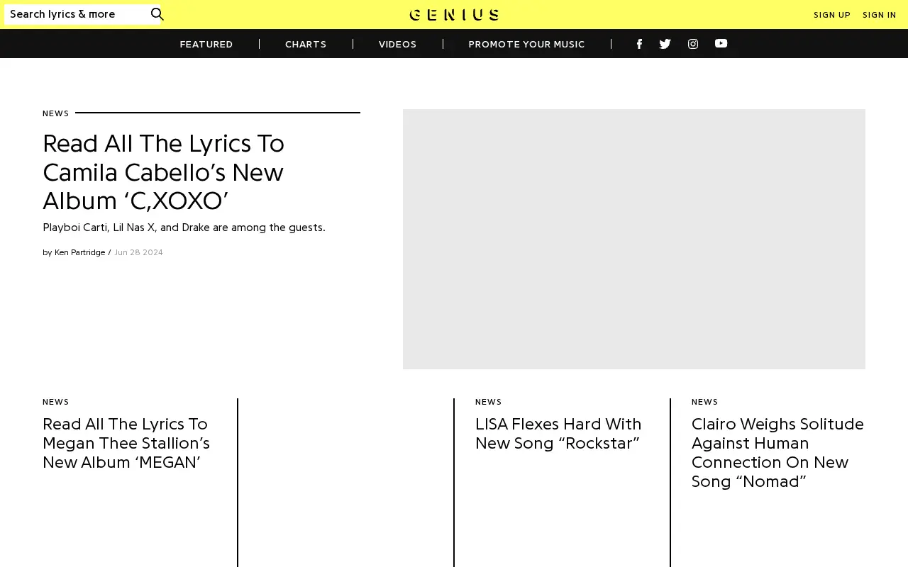Open author Ken Partridge's profile
The height and width of the screenshot is (567, 908).
pyautogui.click(x=79, y=252)
